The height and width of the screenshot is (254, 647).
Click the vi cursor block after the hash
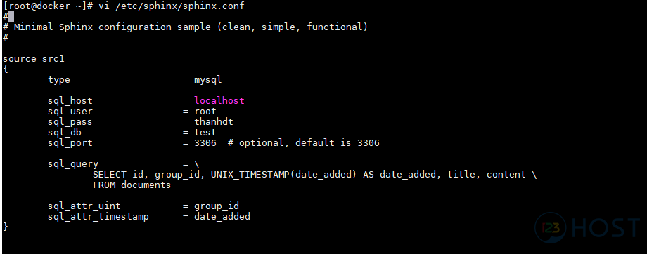pos(11,16)
